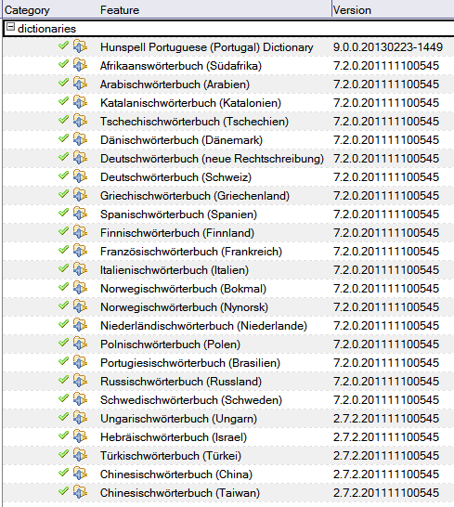The image size is (454, 507).
Task: Click the green checkmark for Deutschwörterbuch (Schweiz)
Action: click(64, 175)
